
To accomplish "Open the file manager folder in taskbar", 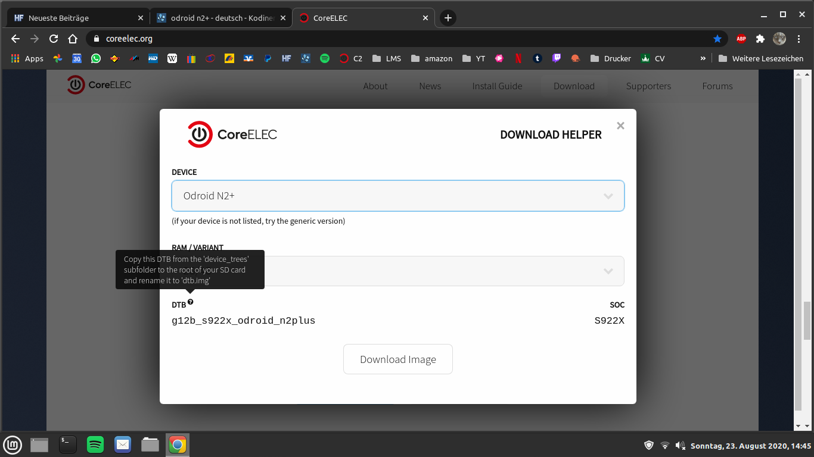I will [150, 445].
